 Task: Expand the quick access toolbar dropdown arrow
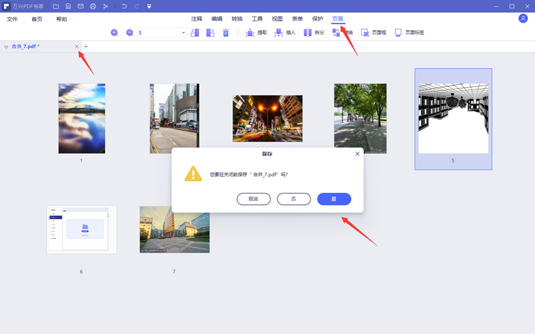click(148, 6)
